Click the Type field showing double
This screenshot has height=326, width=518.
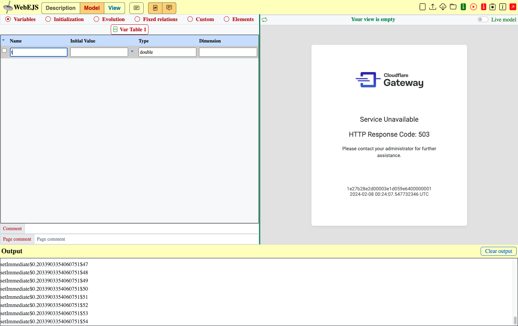tap(167, 52)
